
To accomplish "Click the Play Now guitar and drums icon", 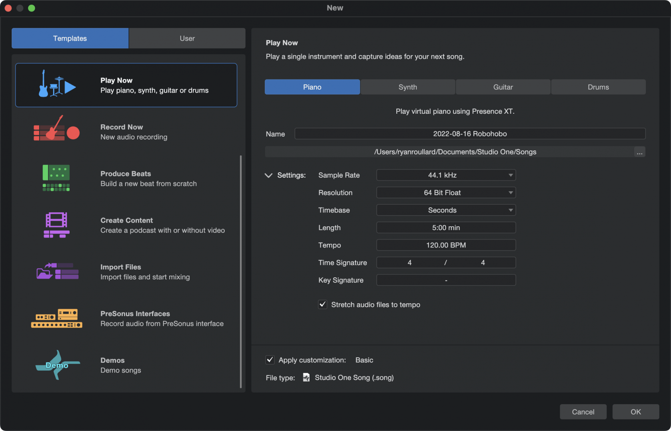I will (57, 85).
